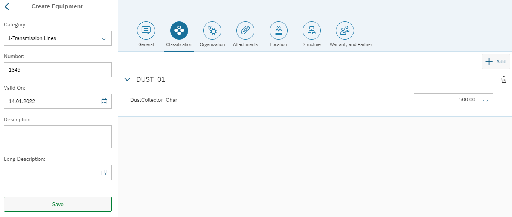Open the Organization gears icon
Screen dimensions: 512x217
[212, 31]
